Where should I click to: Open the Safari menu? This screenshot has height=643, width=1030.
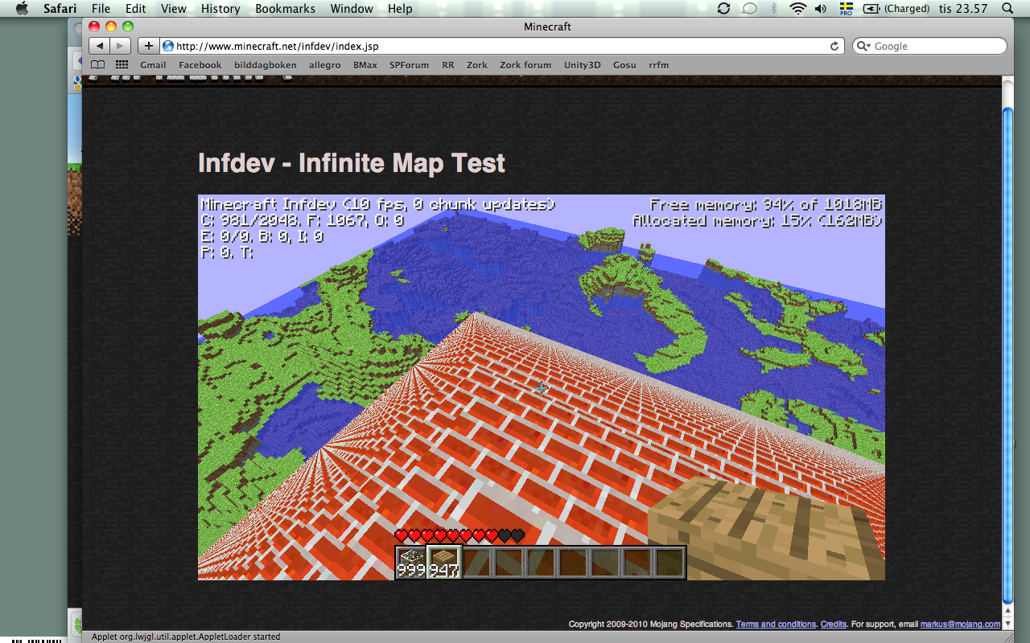tap(60, 9)
